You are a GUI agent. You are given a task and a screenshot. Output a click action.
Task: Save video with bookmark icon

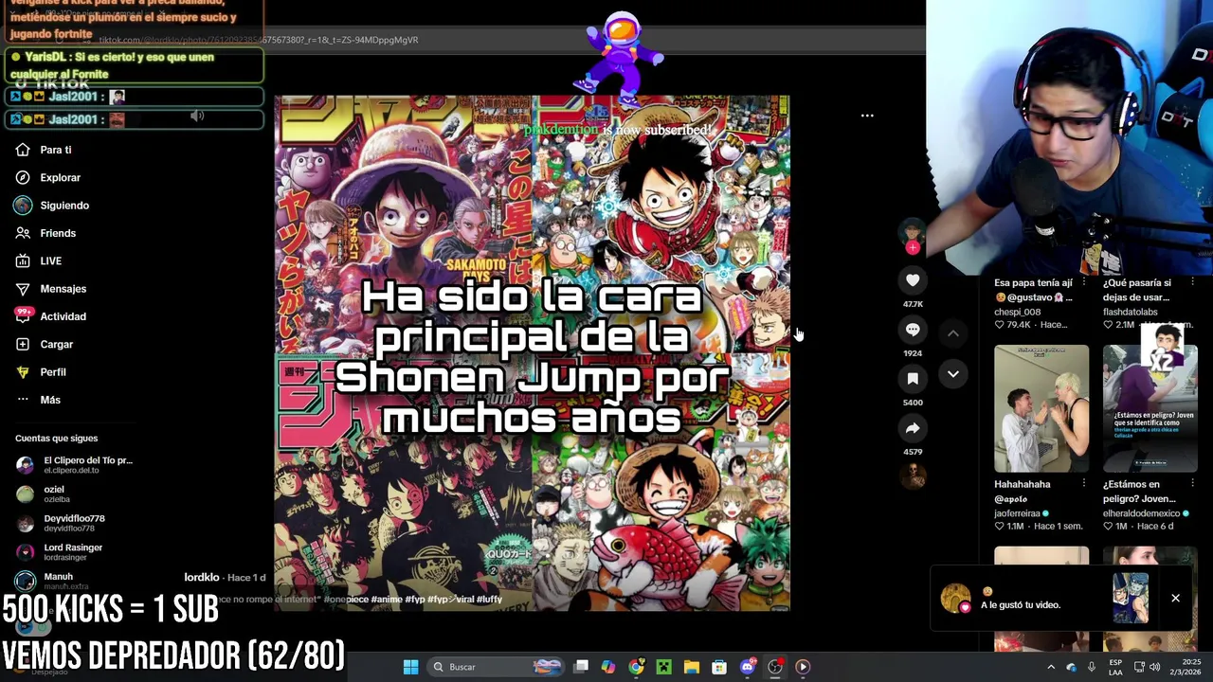coord(913,379)
